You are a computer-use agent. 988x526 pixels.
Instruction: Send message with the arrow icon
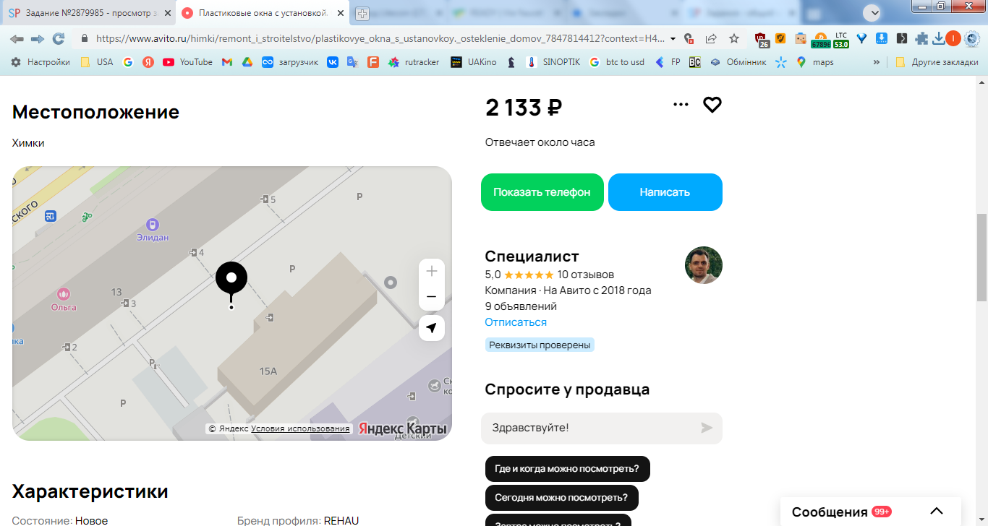(707, 428)
